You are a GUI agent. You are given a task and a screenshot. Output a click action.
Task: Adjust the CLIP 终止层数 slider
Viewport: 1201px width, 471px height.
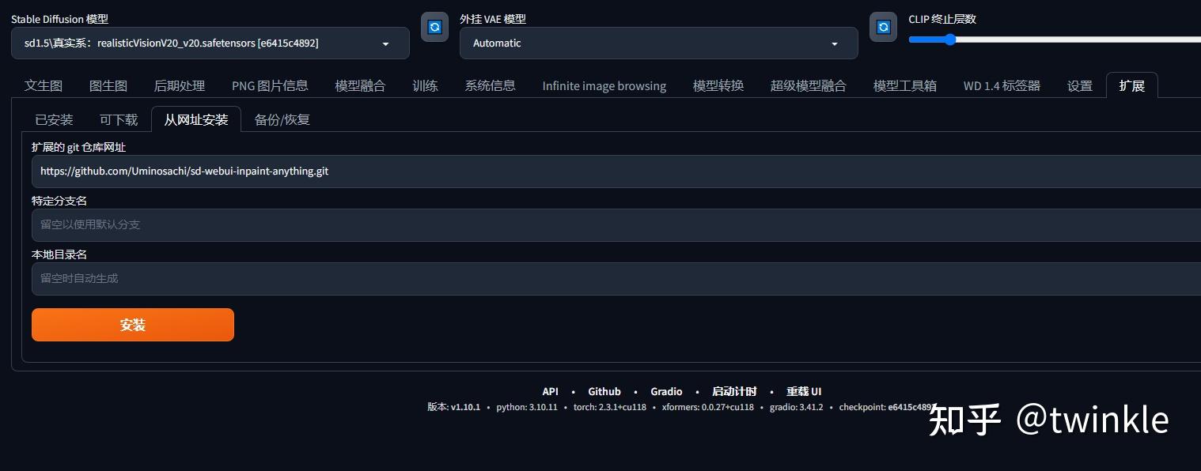point(949,40)
